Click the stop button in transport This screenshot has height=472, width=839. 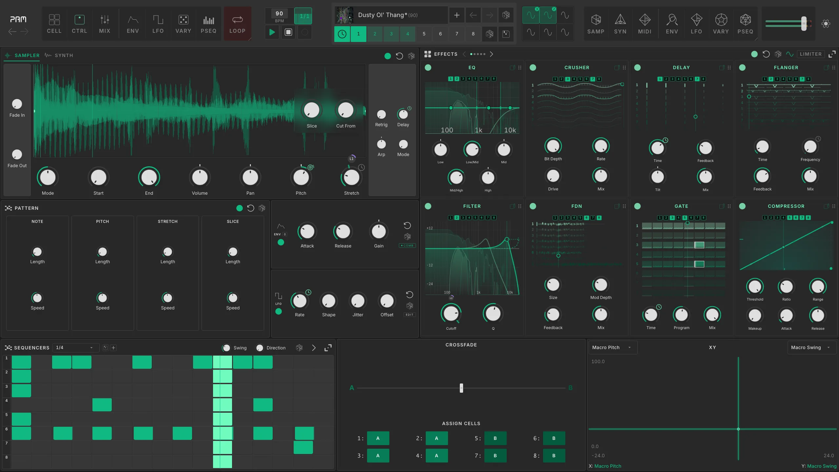[288, 32]
